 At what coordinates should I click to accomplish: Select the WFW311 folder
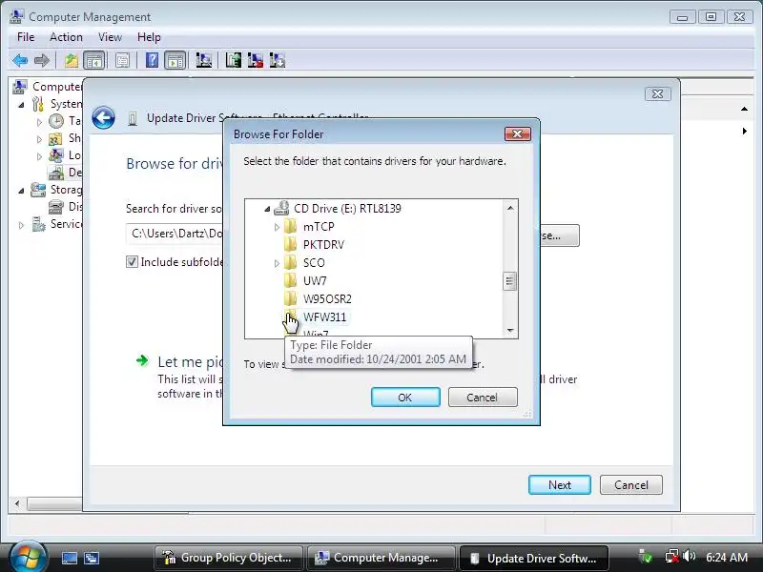coord(324,317)
